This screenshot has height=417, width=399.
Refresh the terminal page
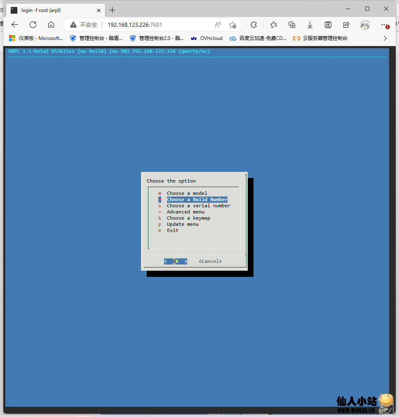[33, 25]
